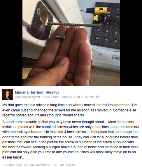Click the 5,237 Likes page count

[50, 97]
